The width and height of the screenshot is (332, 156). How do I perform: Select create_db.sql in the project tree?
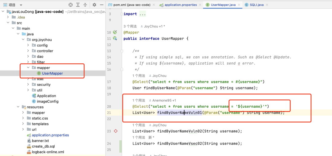click(x=43, y=146)
